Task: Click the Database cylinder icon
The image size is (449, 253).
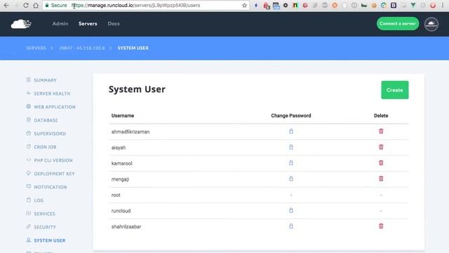Action: [x=28, y=119]
